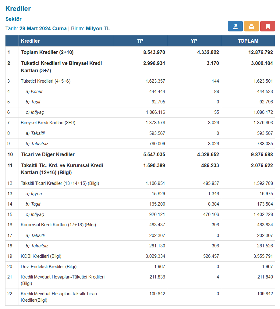Click the YP value 526.457
The image size is (280, 309).
click(x=211, y=256)
